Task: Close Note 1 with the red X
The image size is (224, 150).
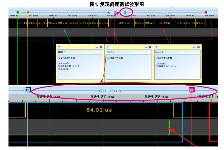Action: pyautogui.click(x=101, y=47)
